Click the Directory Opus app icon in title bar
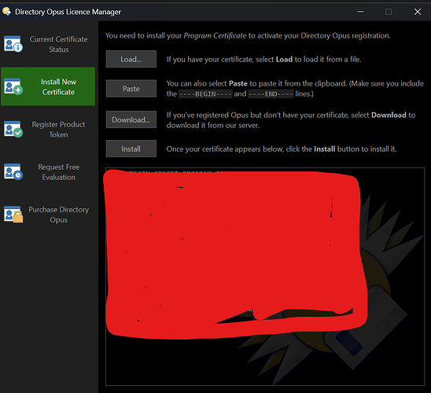The image size is (431, 393). tap(6, 12)
